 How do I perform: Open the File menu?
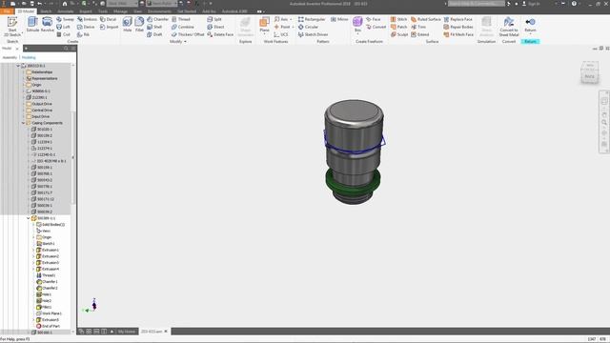[x=7, y=11]
